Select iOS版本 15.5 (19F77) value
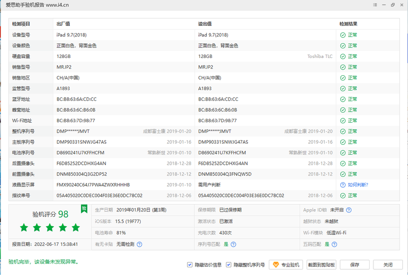This screenshot has height=275, width=408. pos(128,221)
